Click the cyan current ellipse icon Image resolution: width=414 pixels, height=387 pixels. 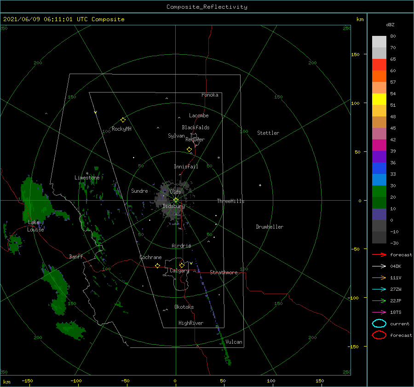point(379,323)
